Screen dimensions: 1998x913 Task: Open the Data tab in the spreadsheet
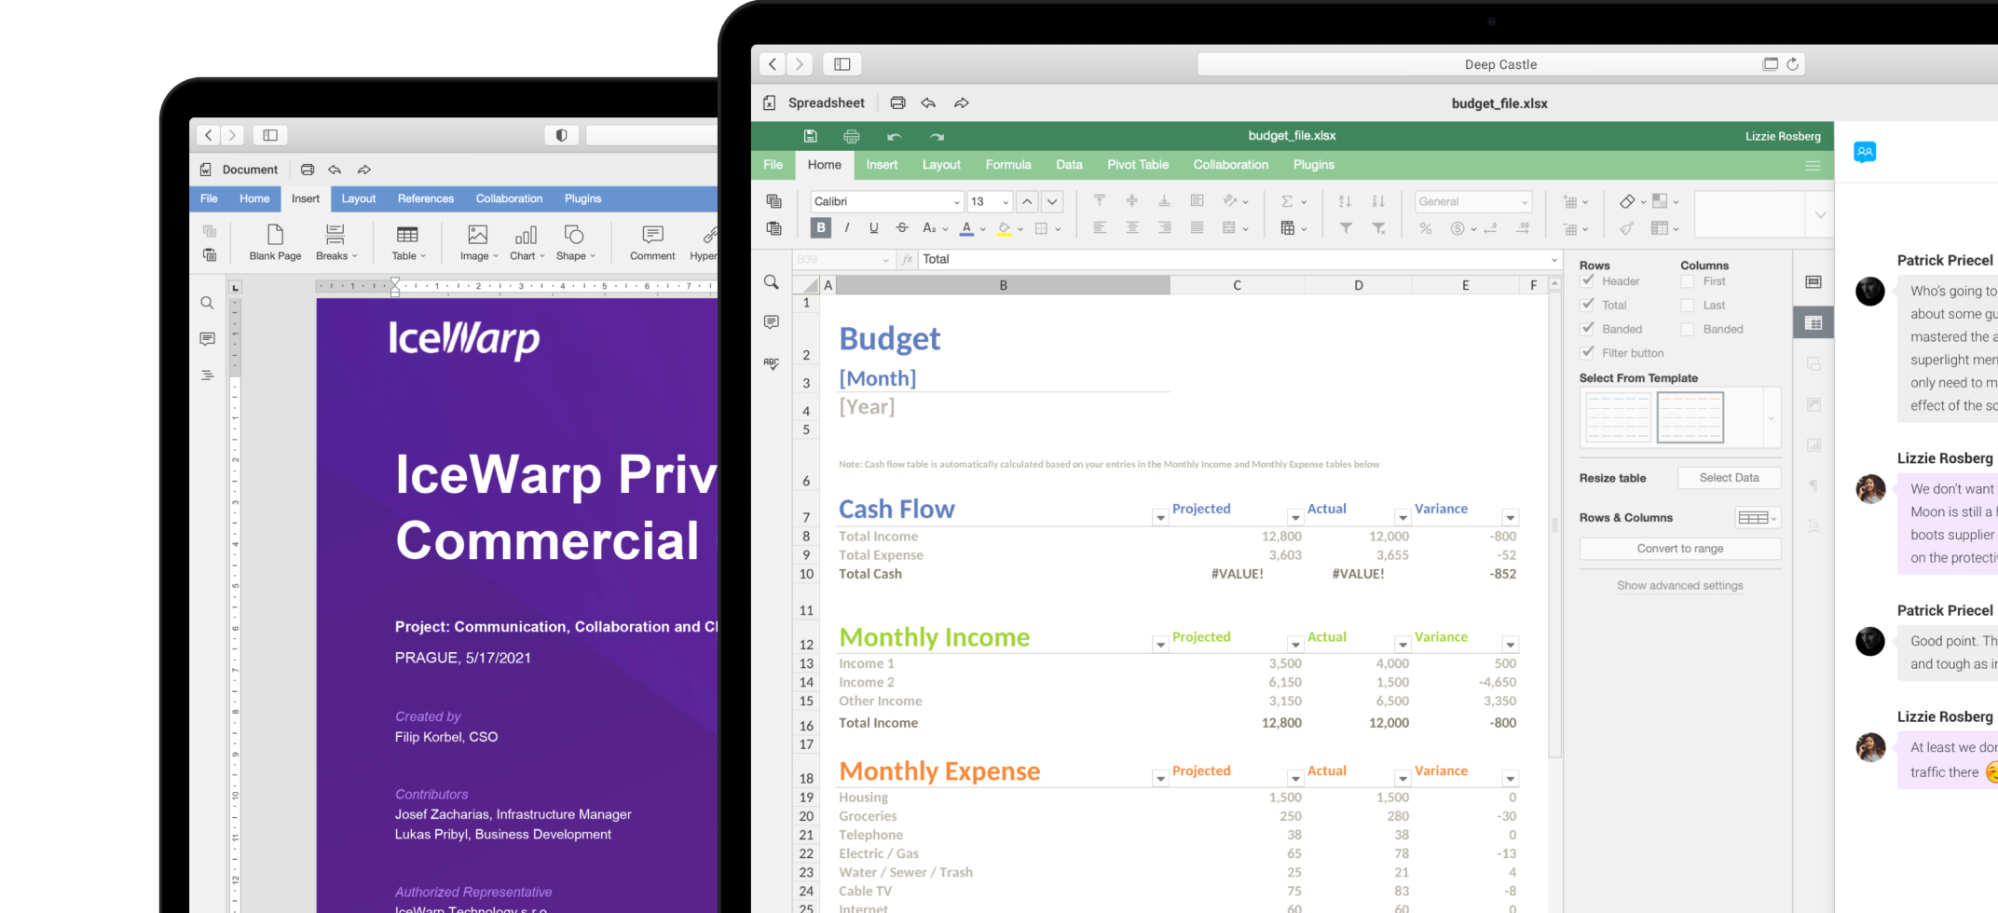[1069, 165]
